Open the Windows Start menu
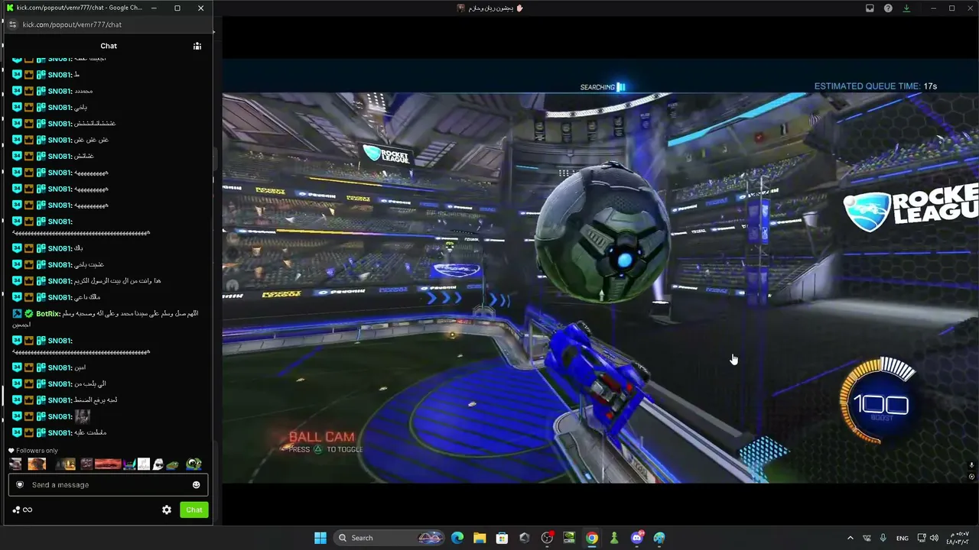 tap(320, 538)
